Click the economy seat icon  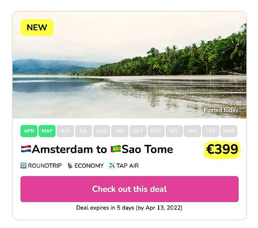point(70,166)
